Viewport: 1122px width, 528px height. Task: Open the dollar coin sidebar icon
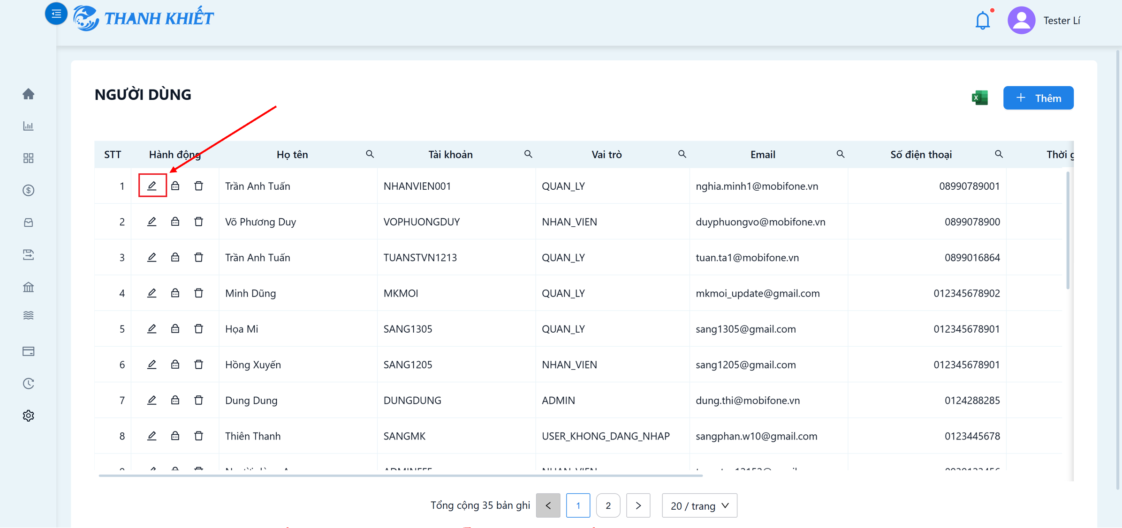click(x=29, y=190)
